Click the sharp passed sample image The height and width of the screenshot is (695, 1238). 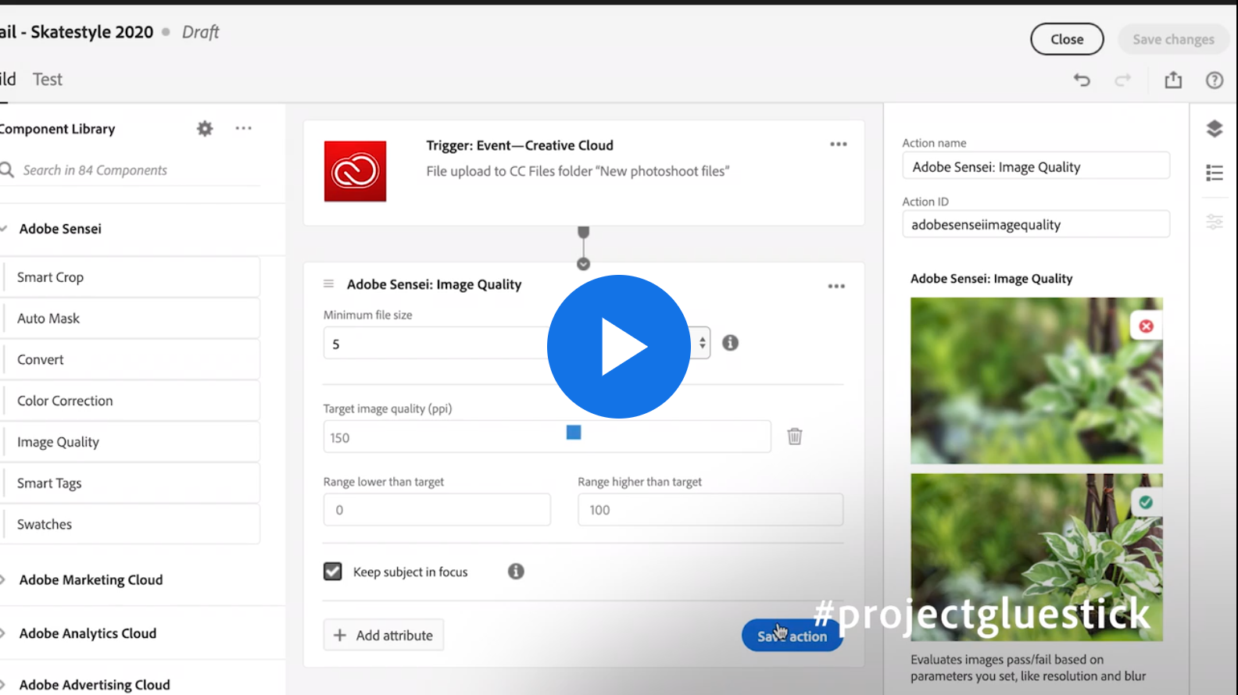click(x=1036, y=558)
